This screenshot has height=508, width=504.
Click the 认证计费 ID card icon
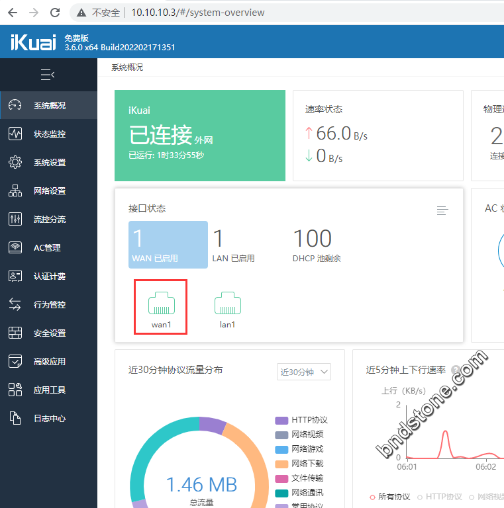coord(15,276)
